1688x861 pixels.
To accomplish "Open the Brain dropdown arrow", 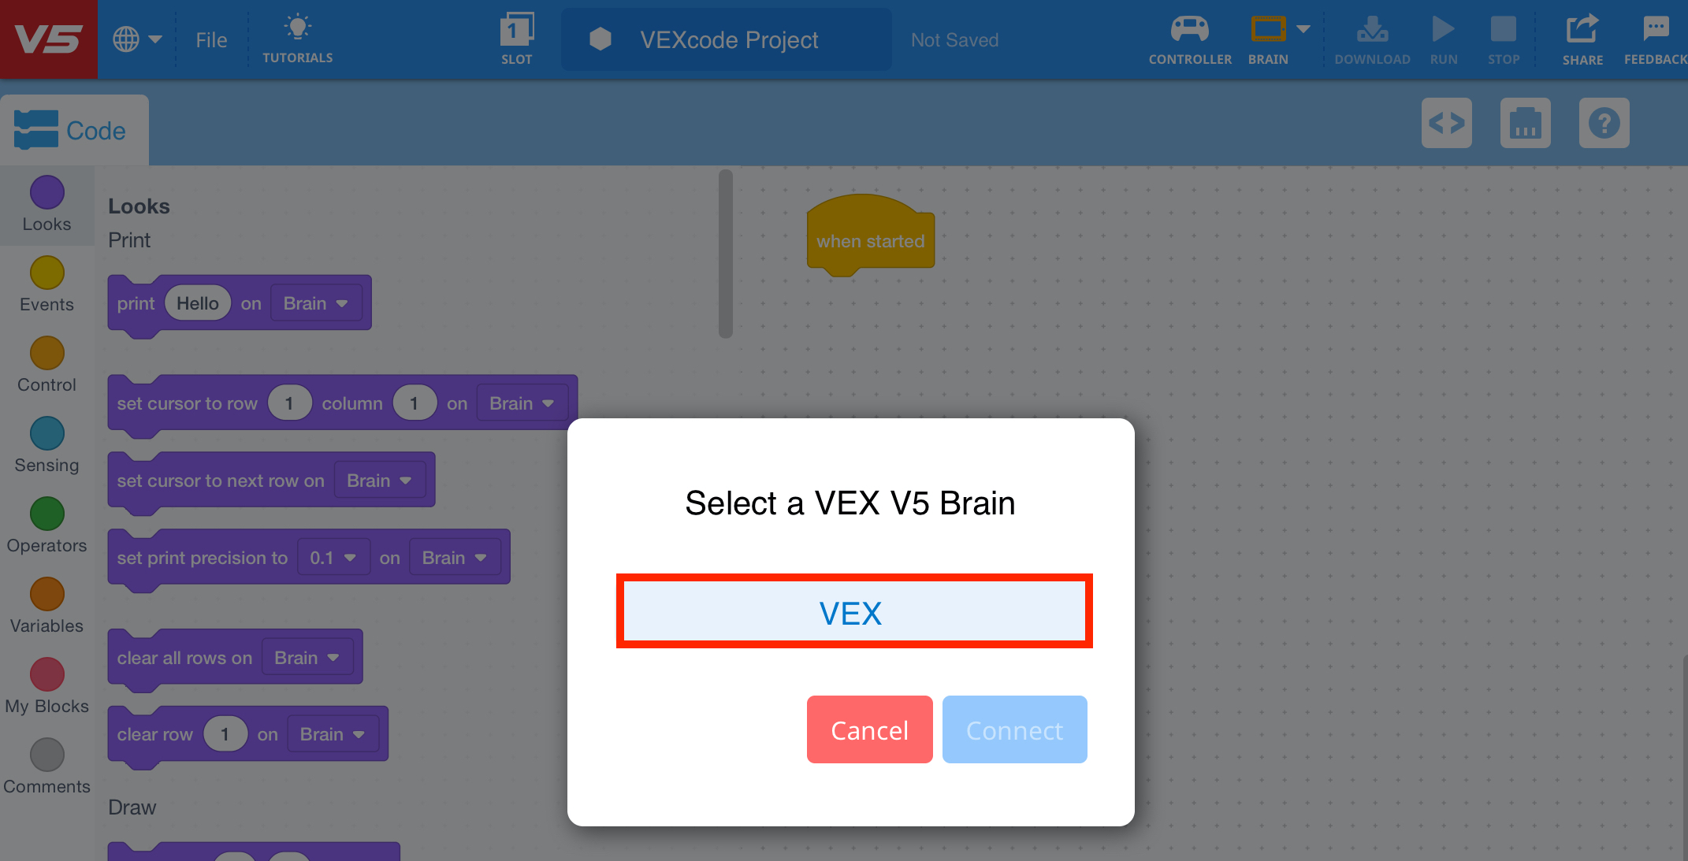I will pyautogui.click(x=1302, y=30).
